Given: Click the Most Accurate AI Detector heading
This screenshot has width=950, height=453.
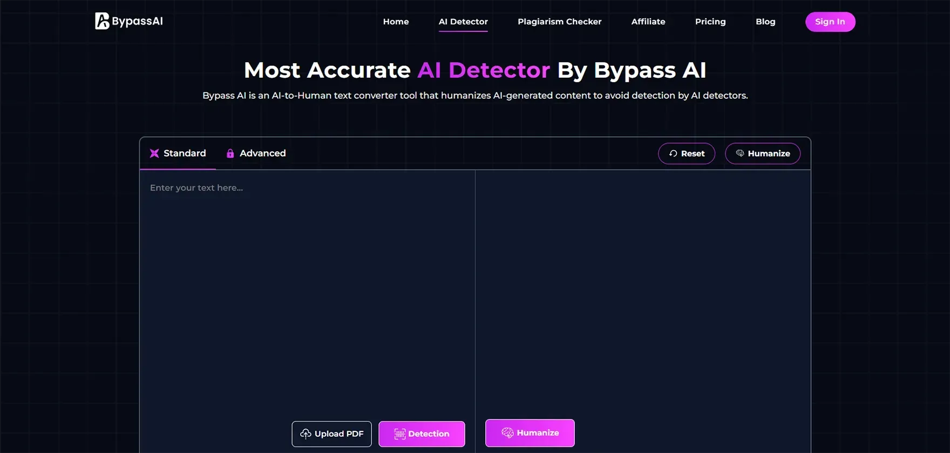Looking at the screenshot, I should tap(475, 70).
